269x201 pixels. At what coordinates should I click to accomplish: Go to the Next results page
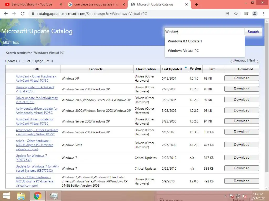252,60
